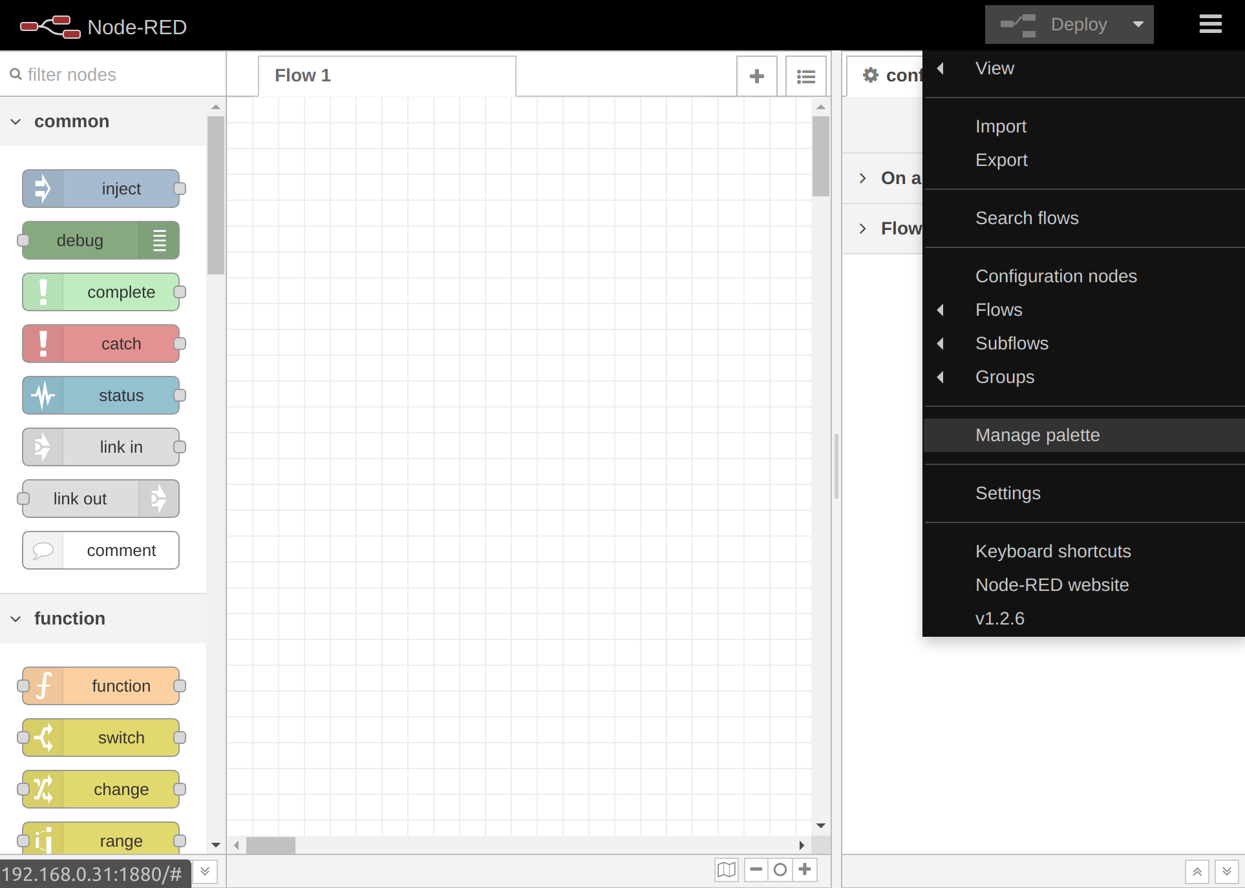
Task: Choose Export from the menu
Action: click(1085, 160)
